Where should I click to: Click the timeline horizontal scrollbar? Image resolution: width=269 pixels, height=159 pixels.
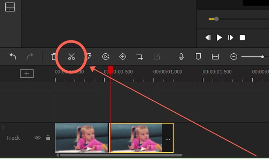click(121, 155)
